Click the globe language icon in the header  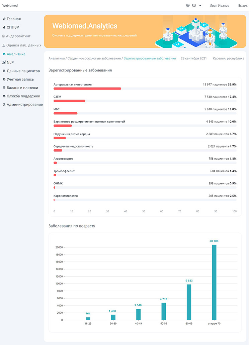(188, 5)
